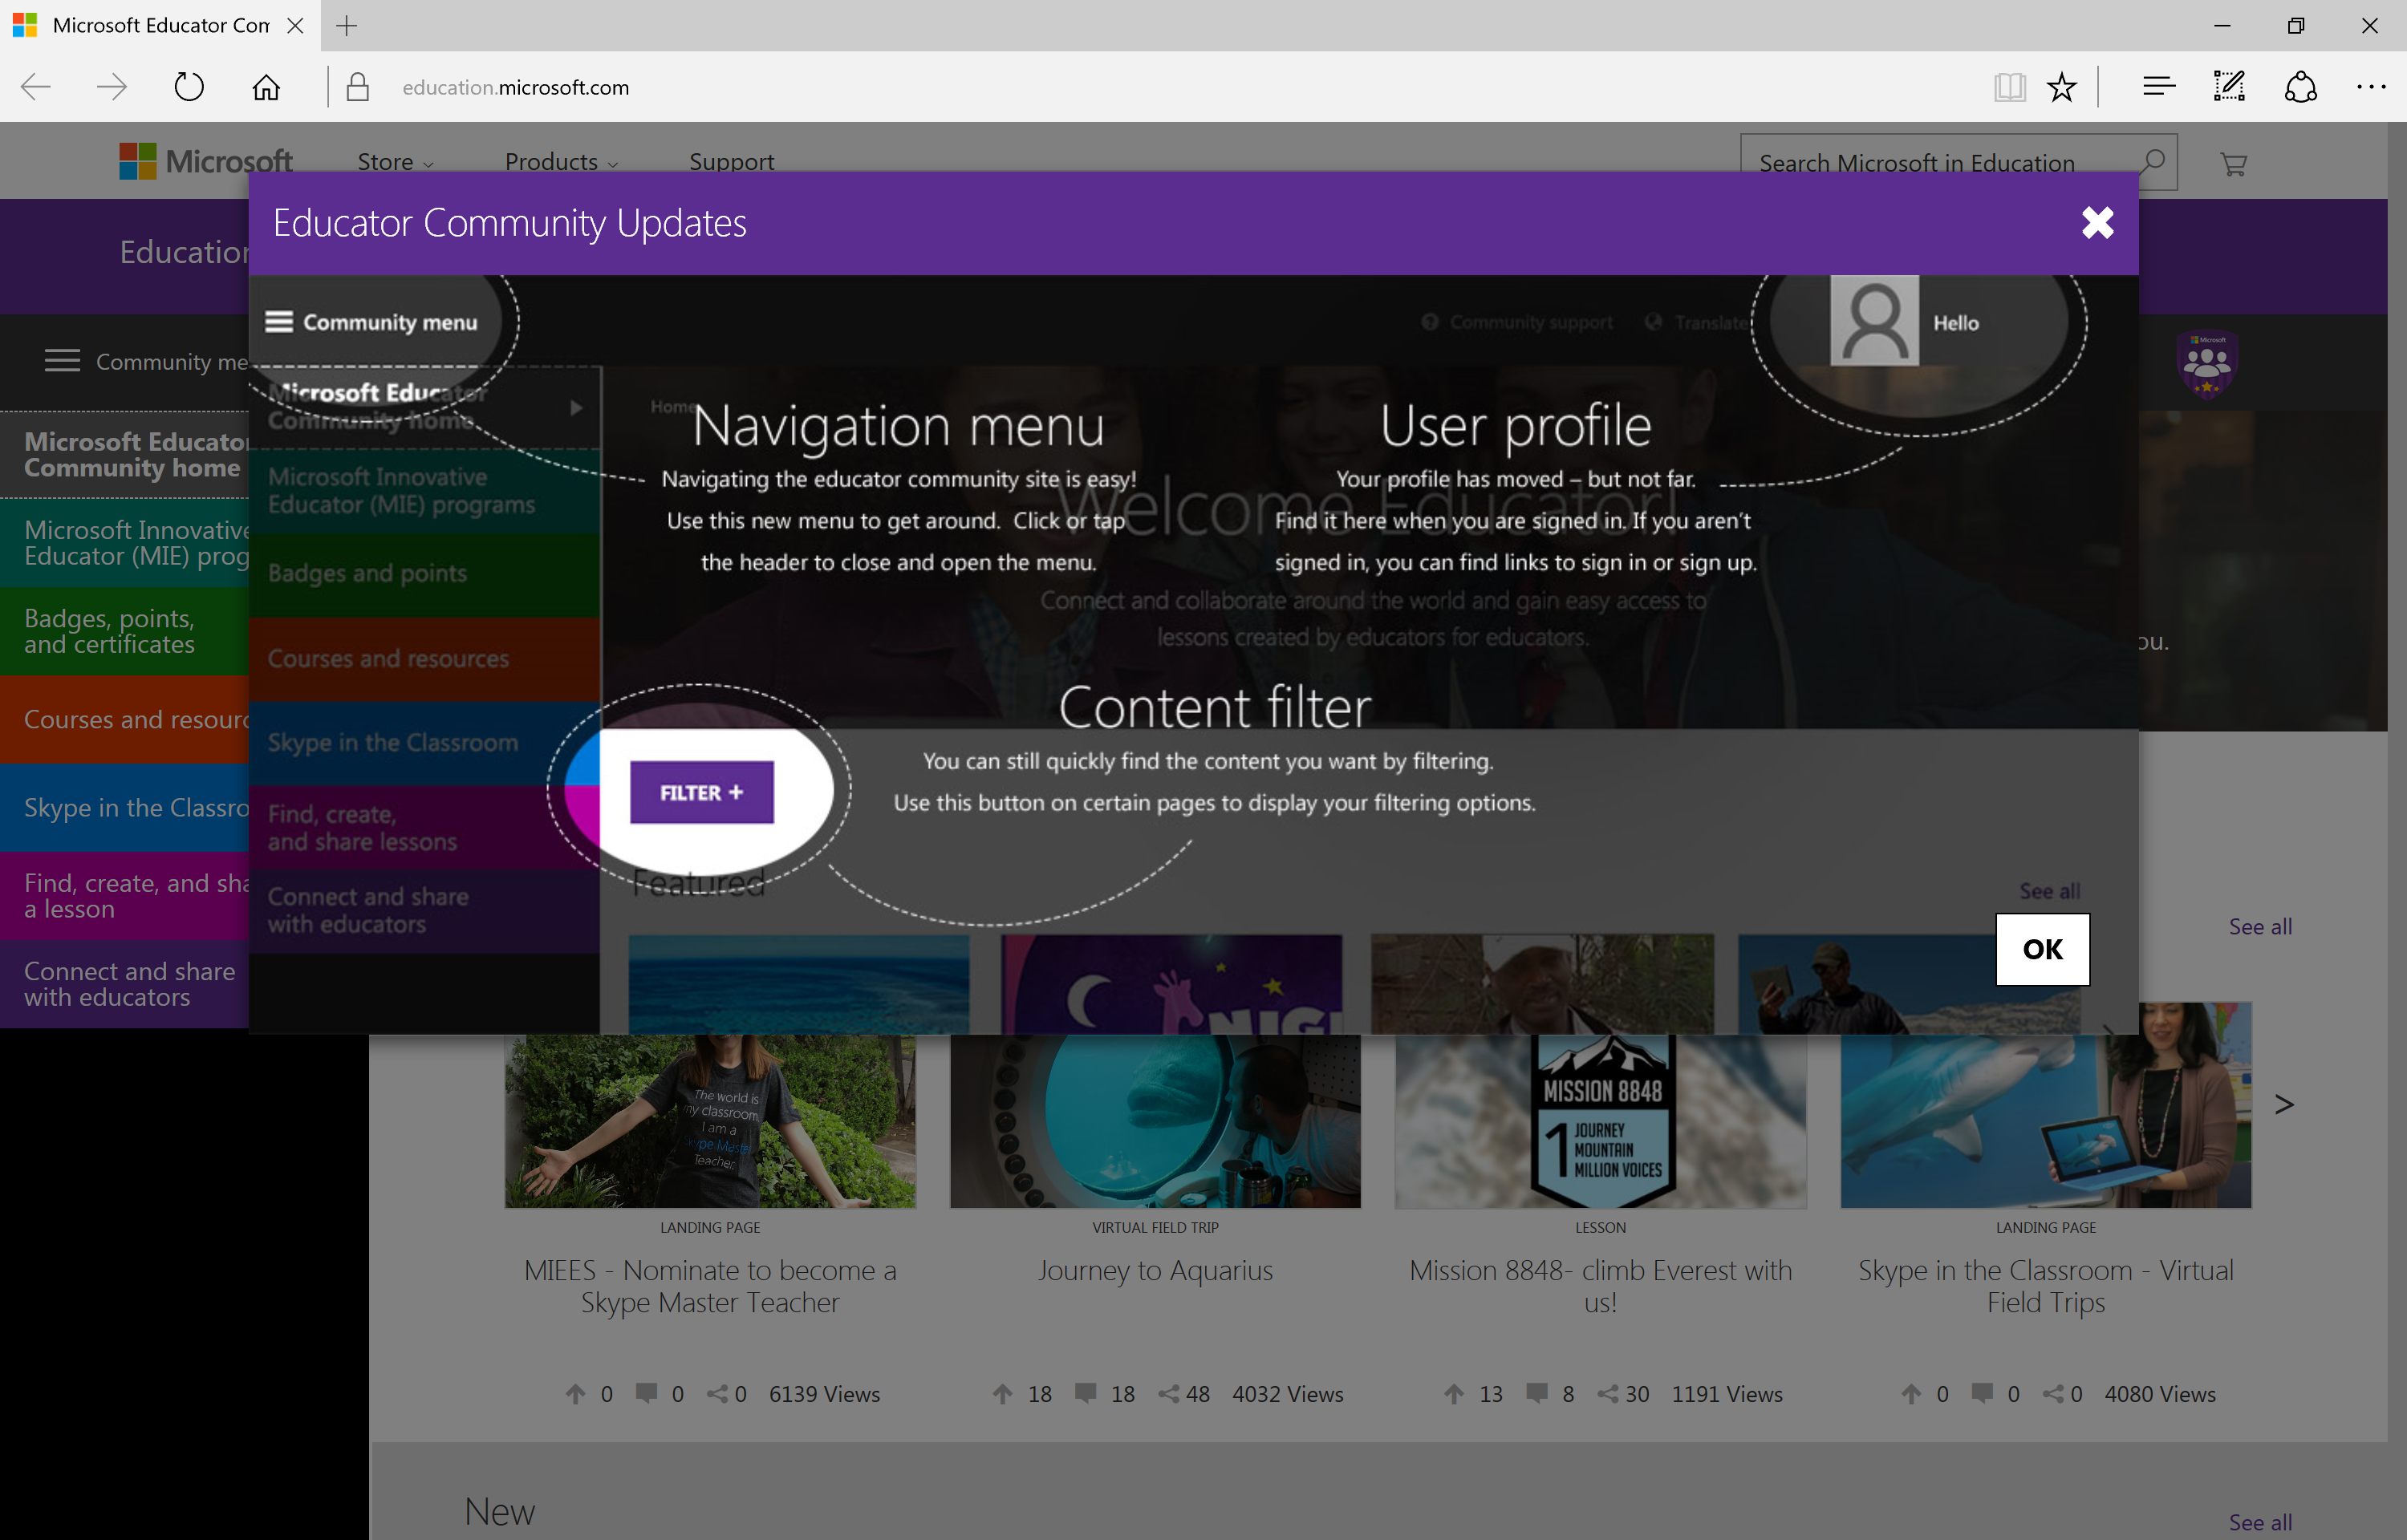The image size is (2407, 1540).
Task: Click the browser refresh icon
Action: click(x=188, y=87)
